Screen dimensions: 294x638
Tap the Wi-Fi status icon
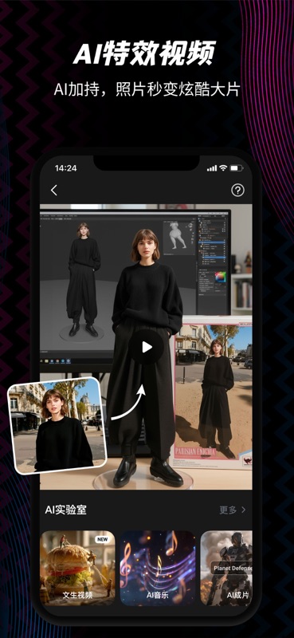coord(223,167)
